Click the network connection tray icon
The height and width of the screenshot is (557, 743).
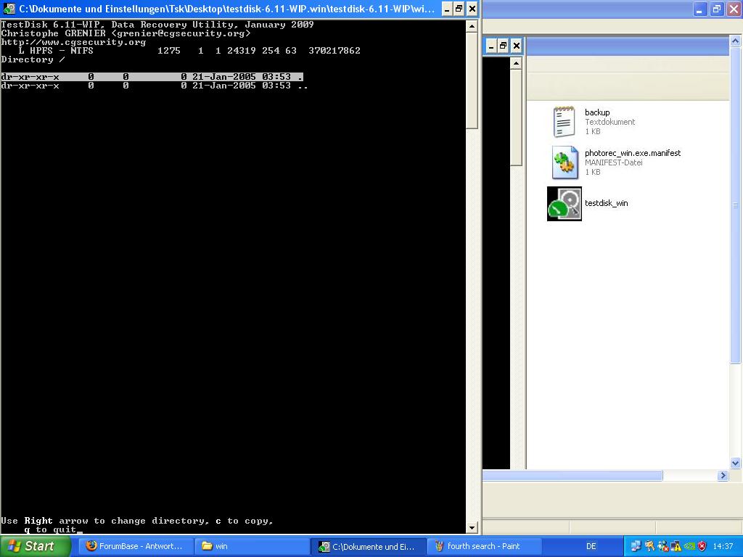click(x=636, y=546)
